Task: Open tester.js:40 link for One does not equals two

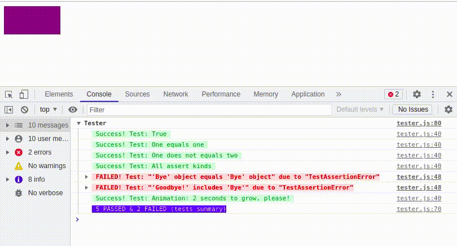Action: (419, 155)
